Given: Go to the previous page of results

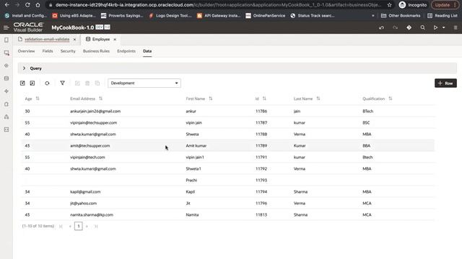Looking at the screenshot, I should [x=70, y=226].
